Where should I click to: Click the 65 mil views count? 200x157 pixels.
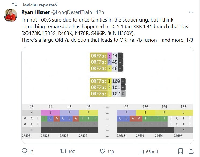pyautogui.click(x=152, y=151)
